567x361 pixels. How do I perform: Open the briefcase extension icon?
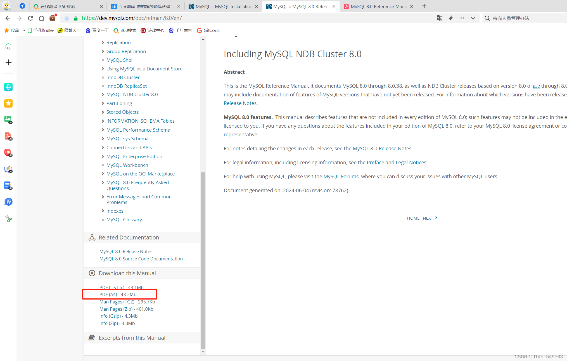(x=53, y=18)
